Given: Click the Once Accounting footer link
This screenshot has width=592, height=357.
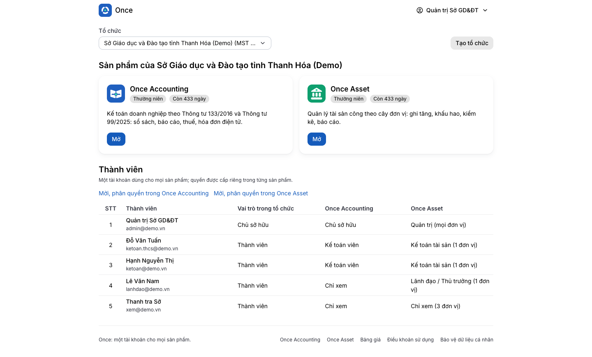Looking at the screenshot, I should pyautogui.click(x=300, y=340).
